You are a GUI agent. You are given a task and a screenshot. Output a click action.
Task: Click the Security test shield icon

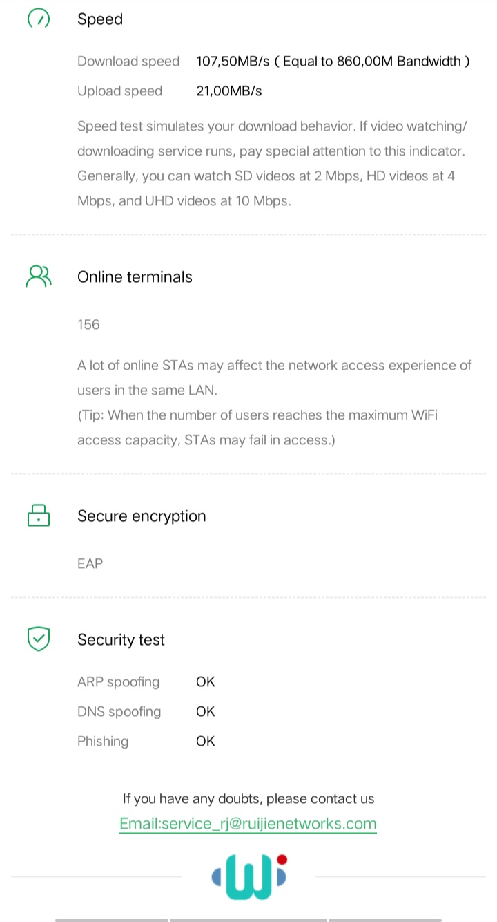coord(39,639)
